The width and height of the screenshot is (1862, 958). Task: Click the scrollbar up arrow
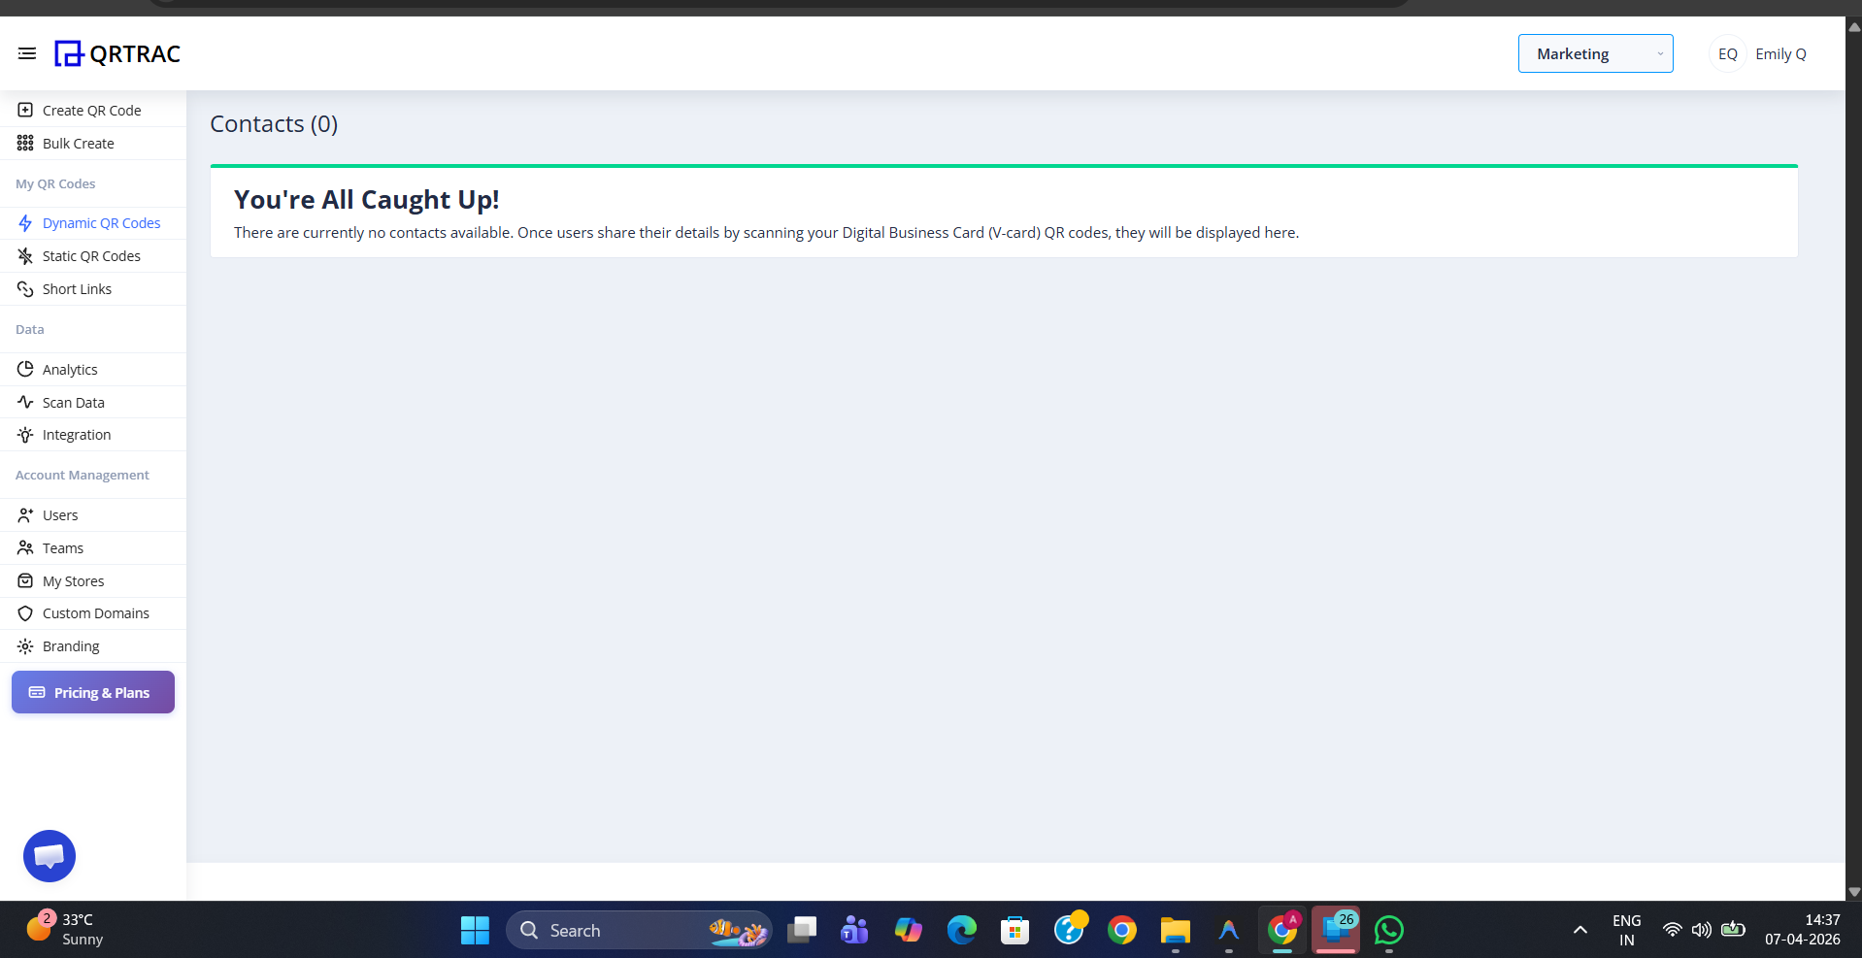click(x=1852, y=26)
